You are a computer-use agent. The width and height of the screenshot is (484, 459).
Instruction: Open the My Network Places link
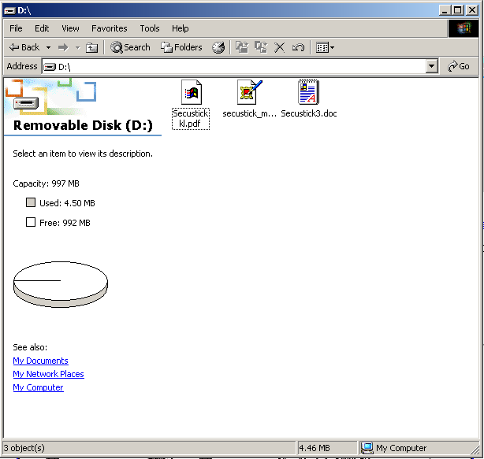[48, 374]
